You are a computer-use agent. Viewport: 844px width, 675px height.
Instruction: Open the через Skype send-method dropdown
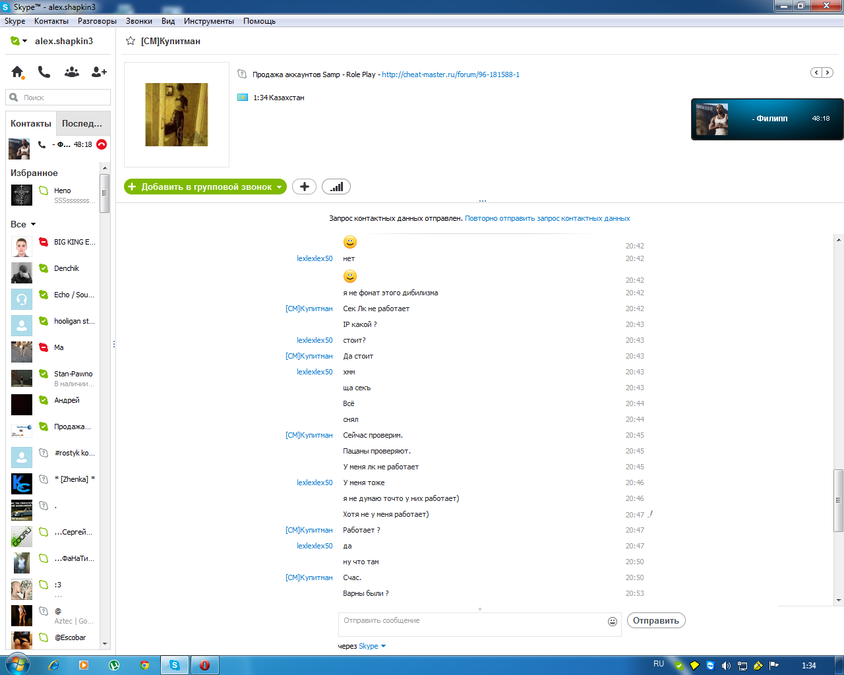click(x=373, y=646)
